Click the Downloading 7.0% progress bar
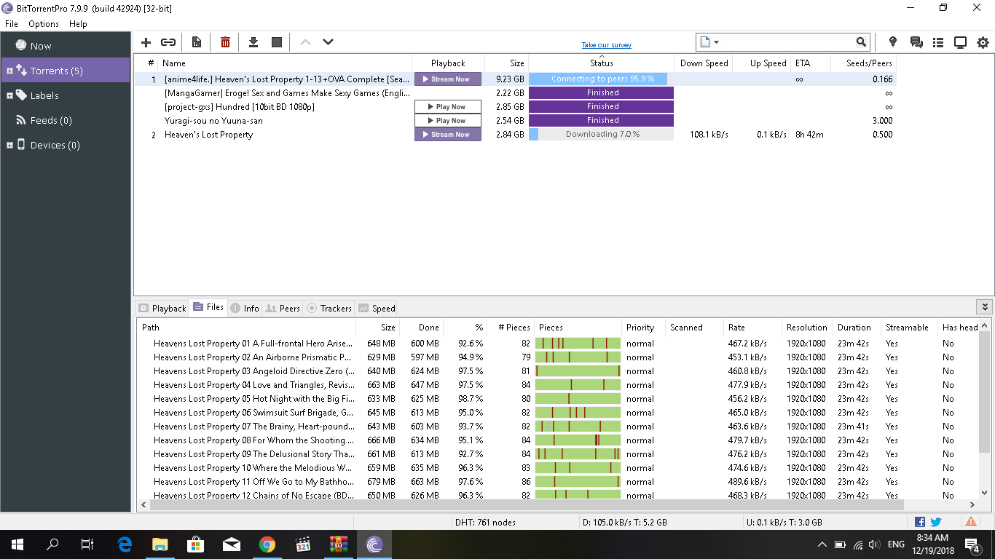The width and height of the screenshot is (995, 559). 601,135
